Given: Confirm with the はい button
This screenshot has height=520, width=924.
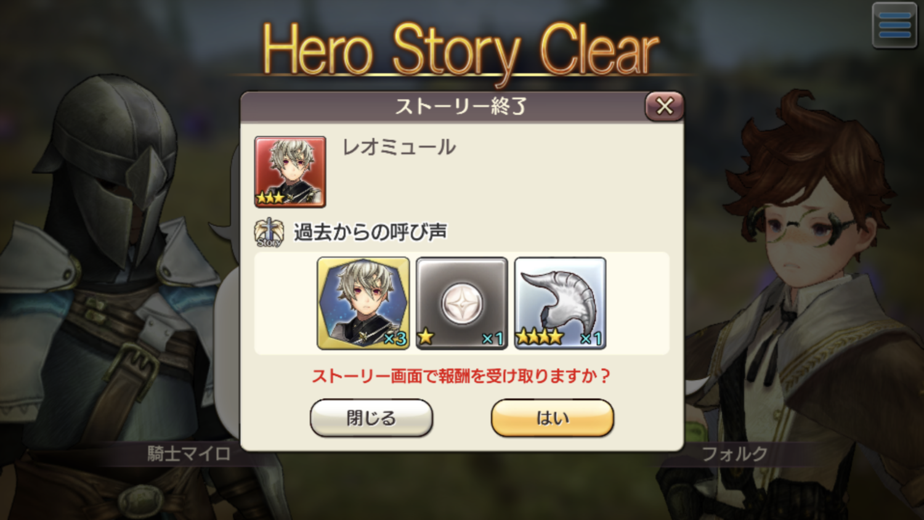Looking at the screenshot, I should (553, 418).
